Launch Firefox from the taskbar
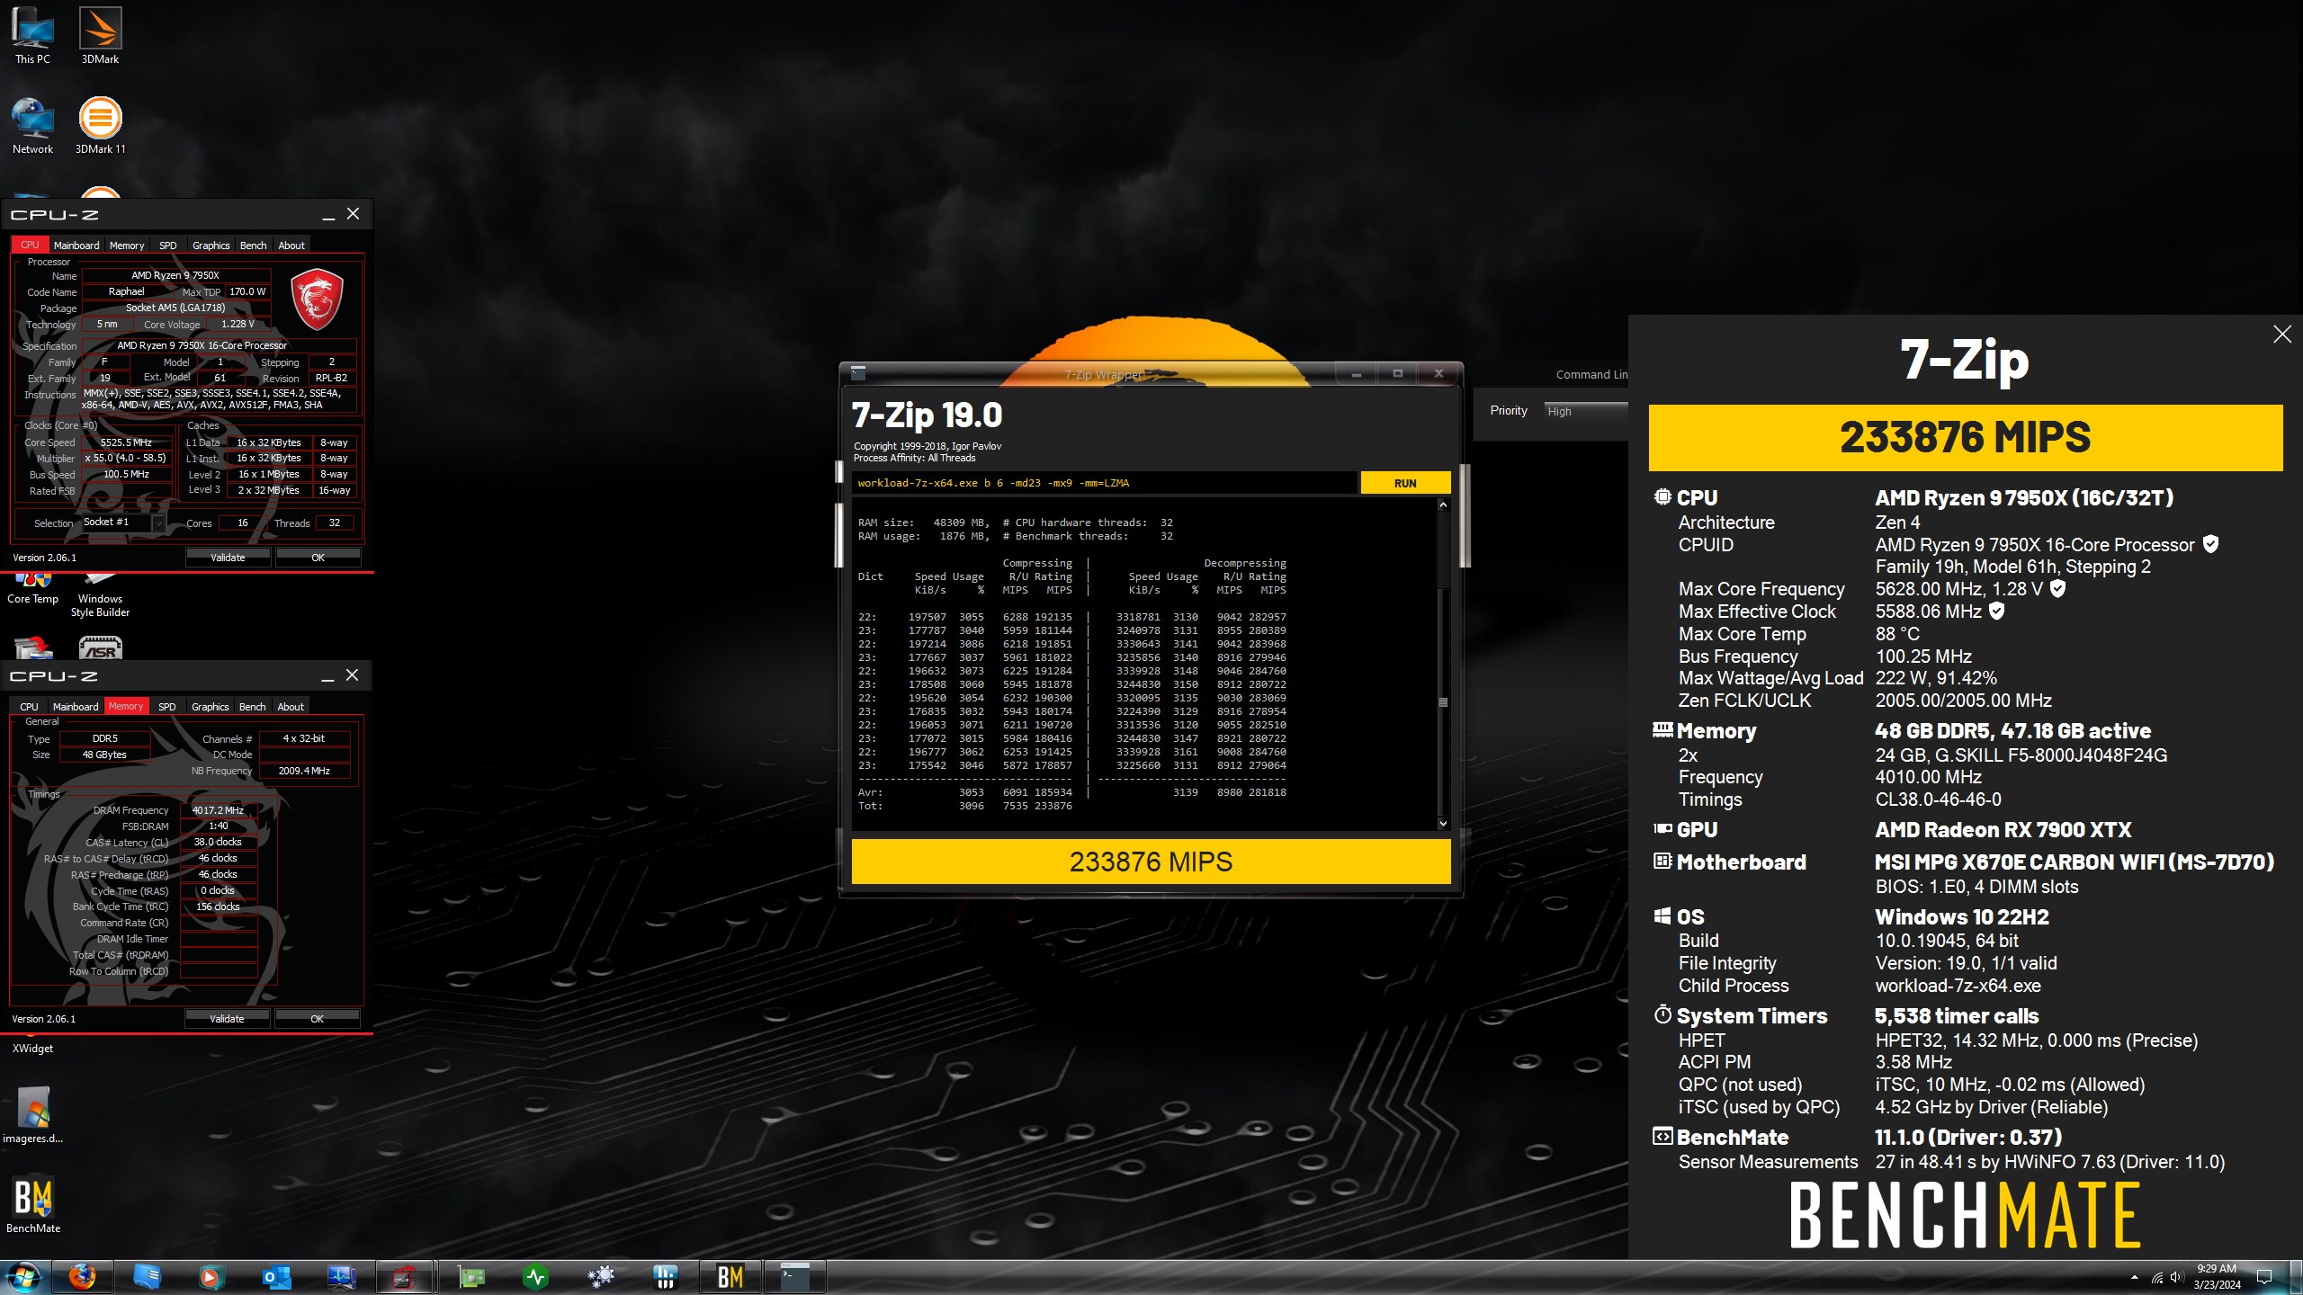The image size is (2303, 1295). (82, 1277)
